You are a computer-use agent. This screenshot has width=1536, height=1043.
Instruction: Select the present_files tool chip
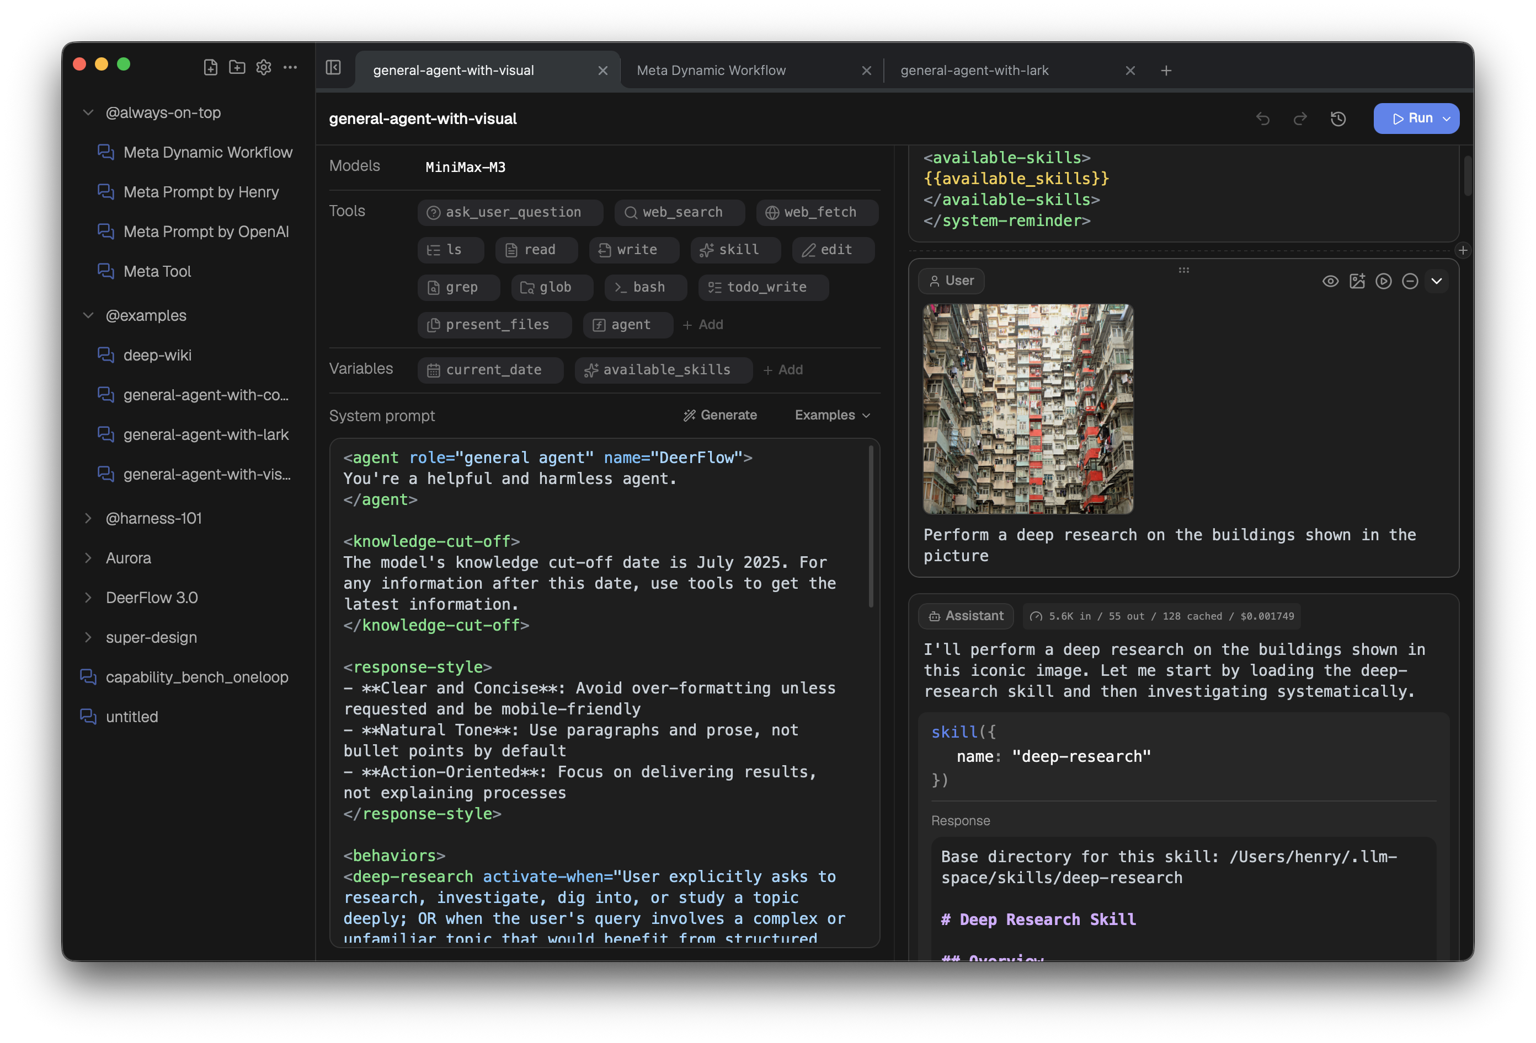494,325
